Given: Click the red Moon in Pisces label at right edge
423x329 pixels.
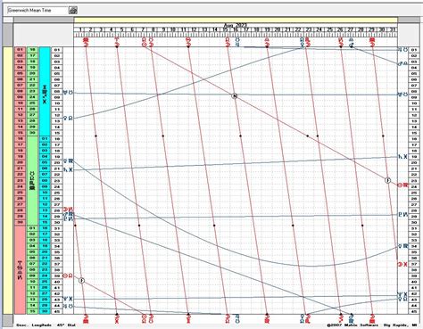Looking at the screenshot, I should pyautogui.click(x=402, y=264).
